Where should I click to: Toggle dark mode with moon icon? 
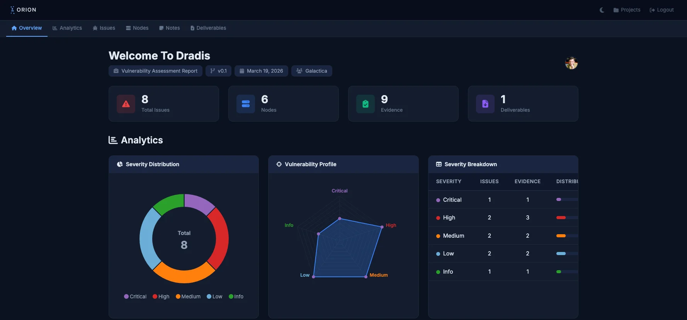[x=602, y=10]
